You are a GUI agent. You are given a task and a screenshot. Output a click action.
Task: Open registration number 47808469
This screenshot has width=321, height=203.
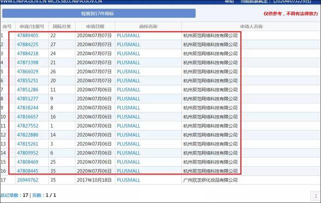coord(28,162)
